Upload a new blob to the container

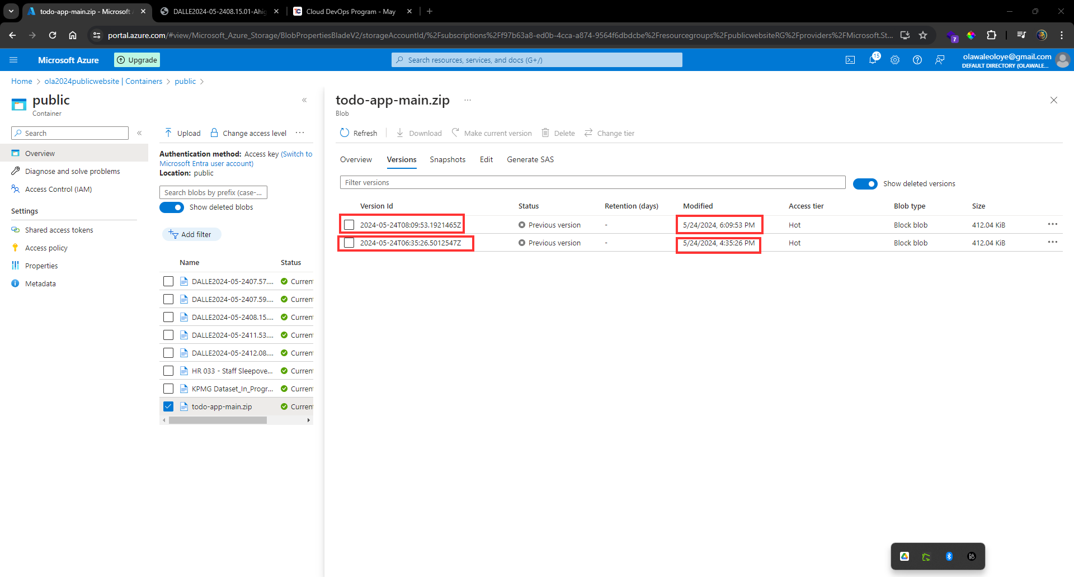(181, 133)
